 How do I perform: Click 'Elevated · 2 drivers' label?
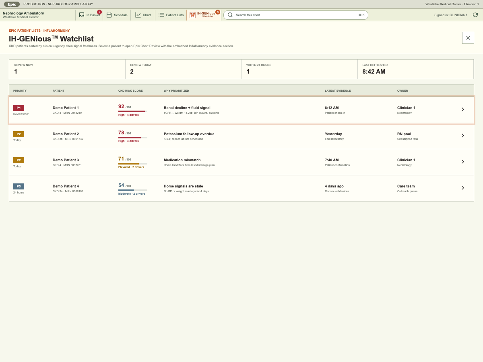(131, 167)
